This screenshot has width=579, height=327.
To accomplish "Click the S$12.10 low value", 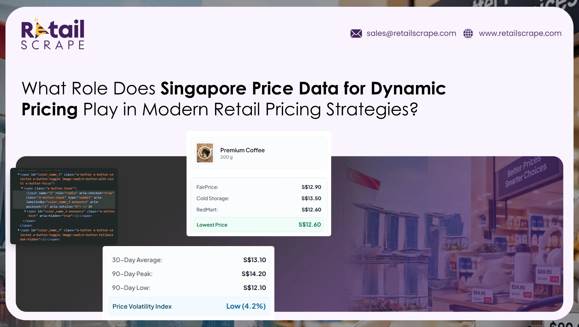I will pyautogui.click(x=254, y=288).
